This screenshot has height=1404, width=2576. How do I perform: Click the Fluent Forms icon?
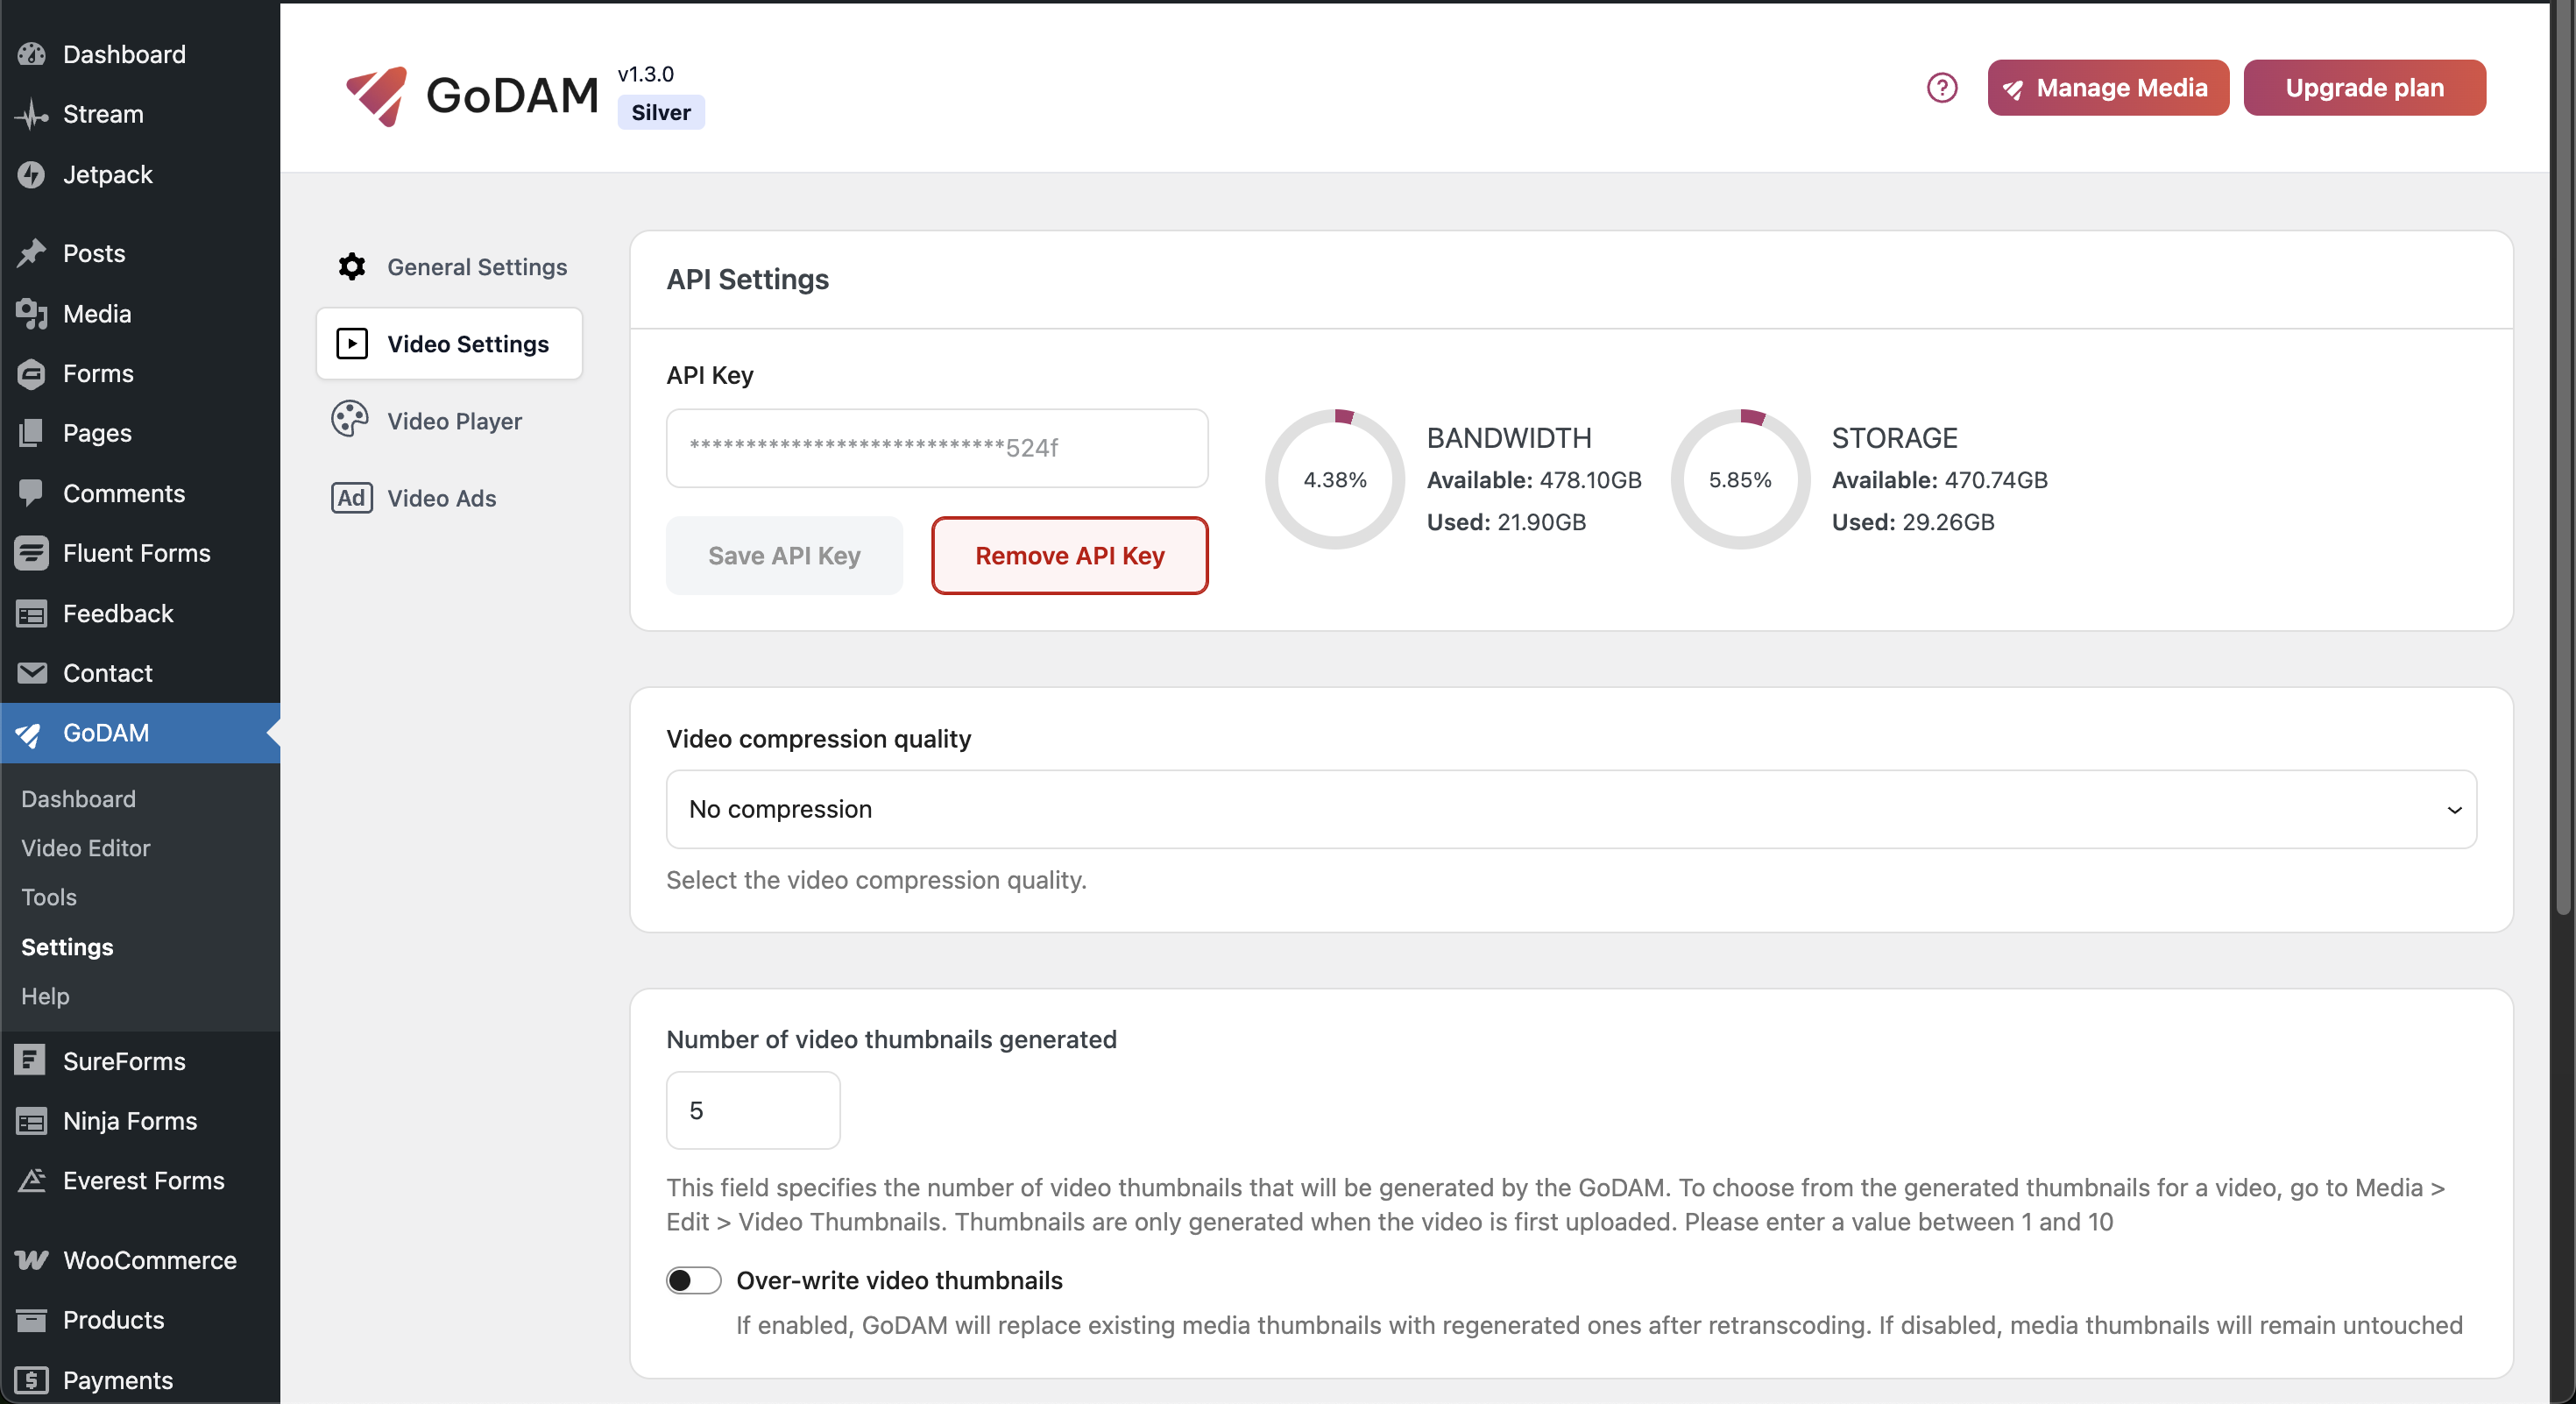[x=32, y=553]
